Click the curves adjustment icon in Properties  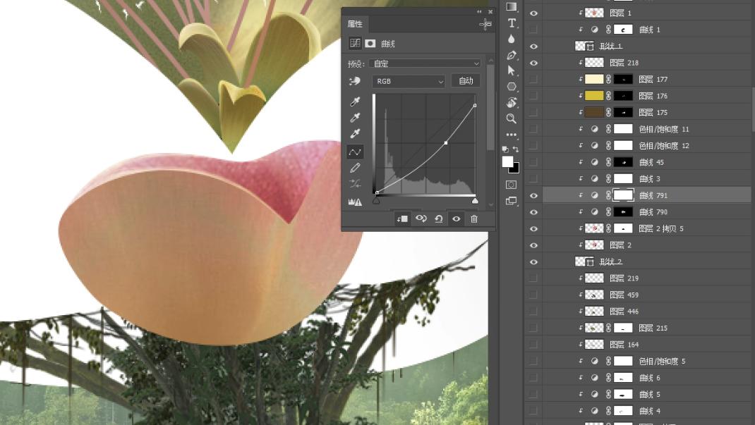point(355,43)
